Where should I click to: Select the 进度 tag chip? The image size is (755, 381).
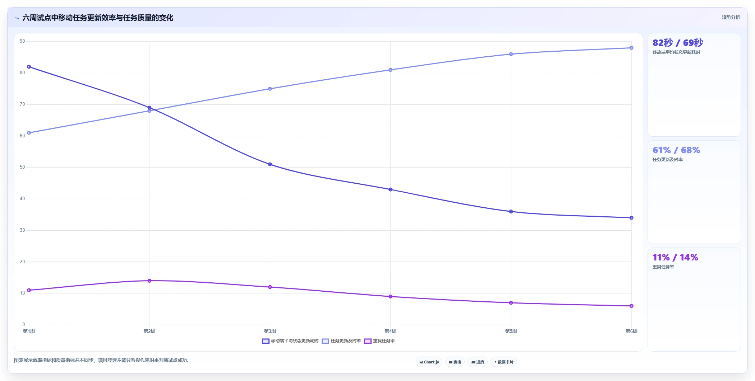pos(478,362)
